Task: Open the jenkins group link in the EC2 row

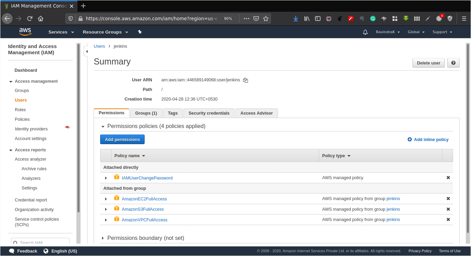Action: tap(393, 199)
